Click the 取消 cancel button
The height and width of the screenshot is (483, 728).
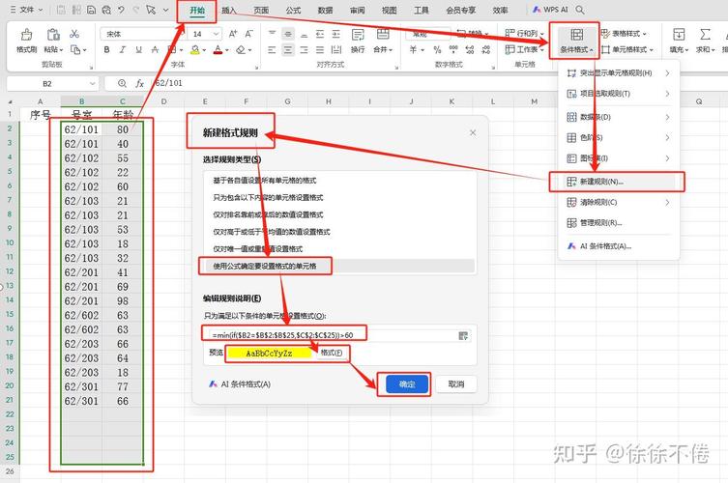(x=456, y=384)
